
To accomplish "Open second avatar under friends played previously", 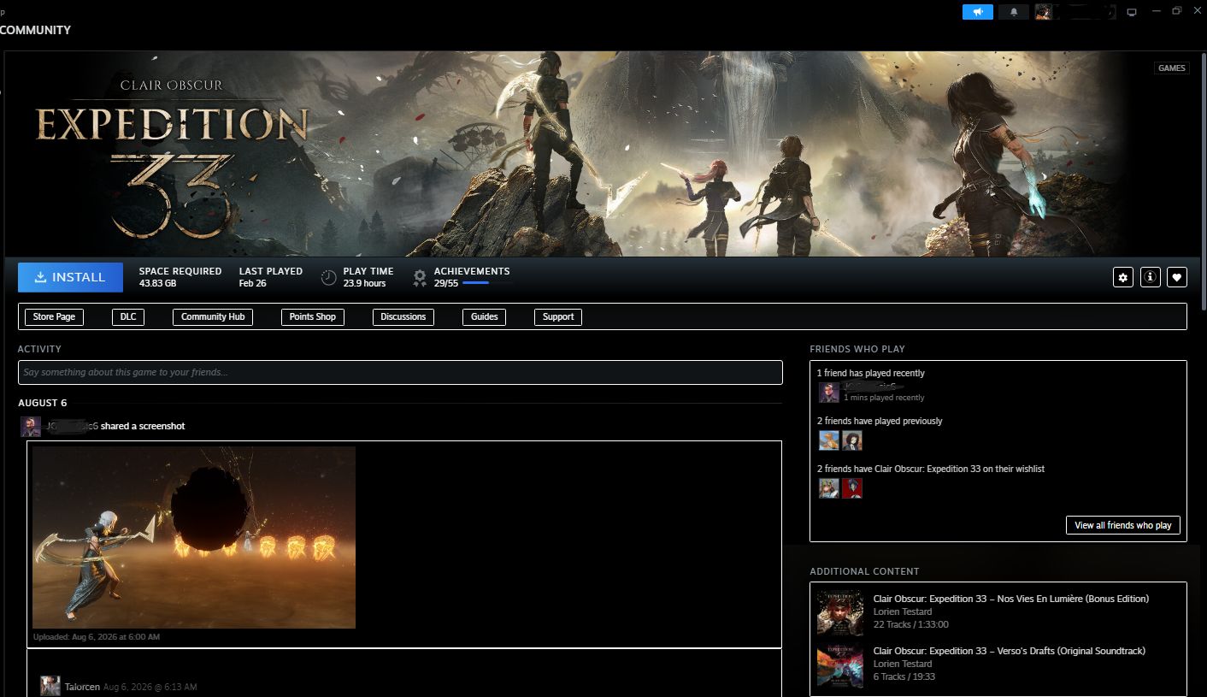I will (852, 440).
